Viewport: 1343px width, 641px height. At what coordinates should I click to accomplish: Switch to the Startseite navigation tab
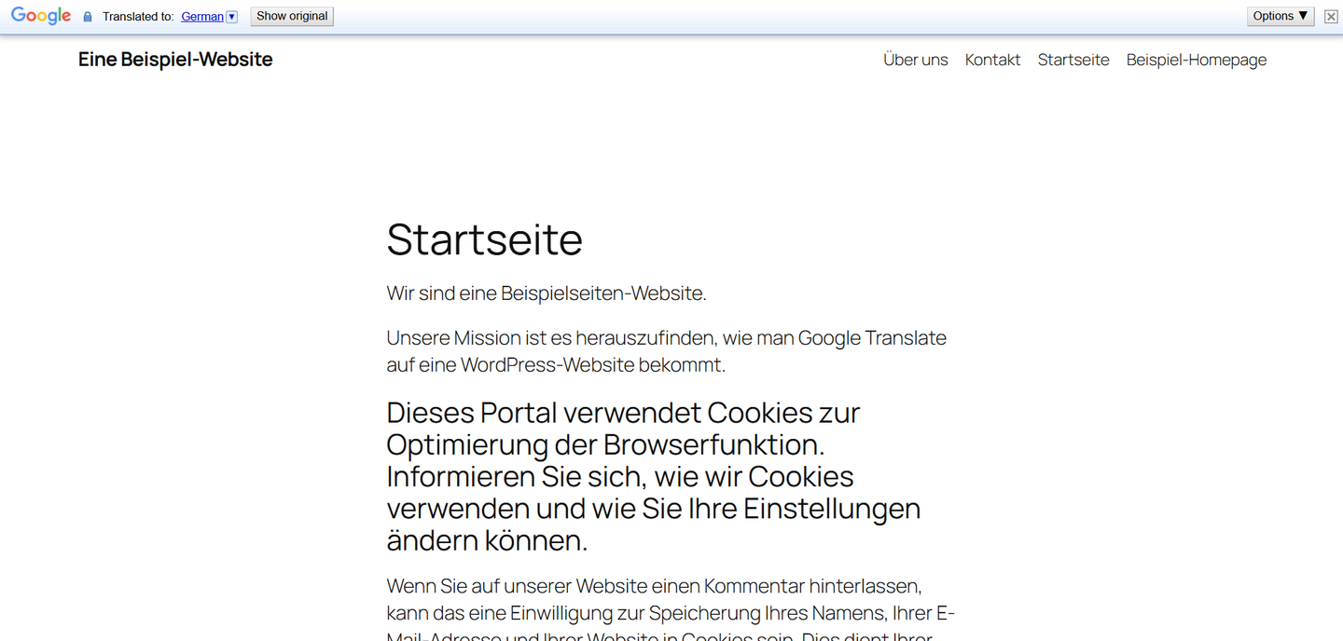click(x=1073, y=60)
